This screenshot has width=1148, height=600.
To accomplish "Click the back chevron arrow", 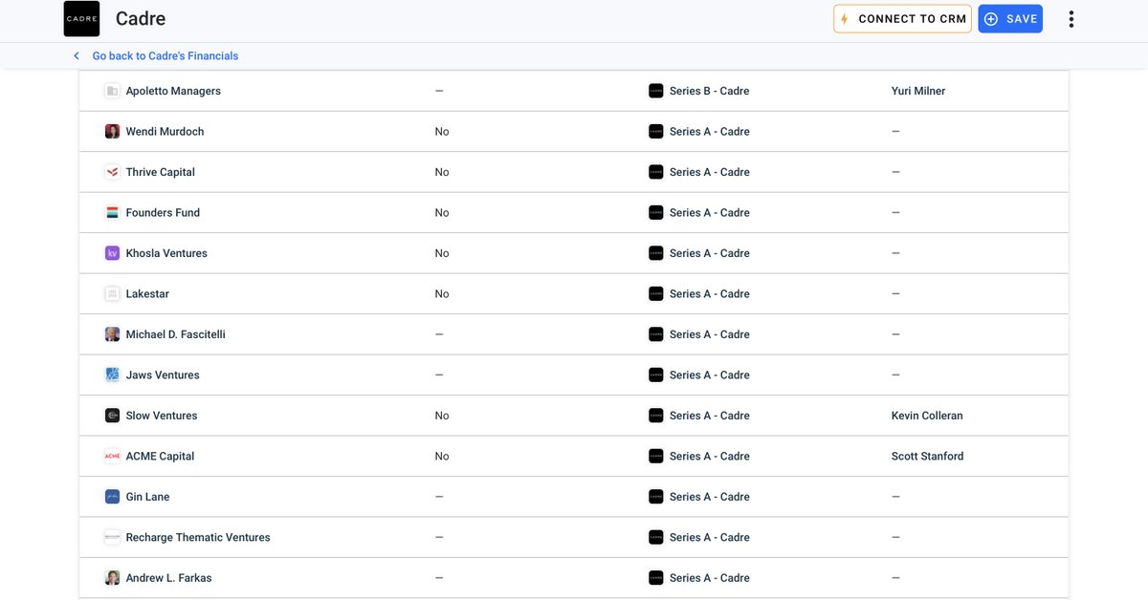I will point(77,56).
